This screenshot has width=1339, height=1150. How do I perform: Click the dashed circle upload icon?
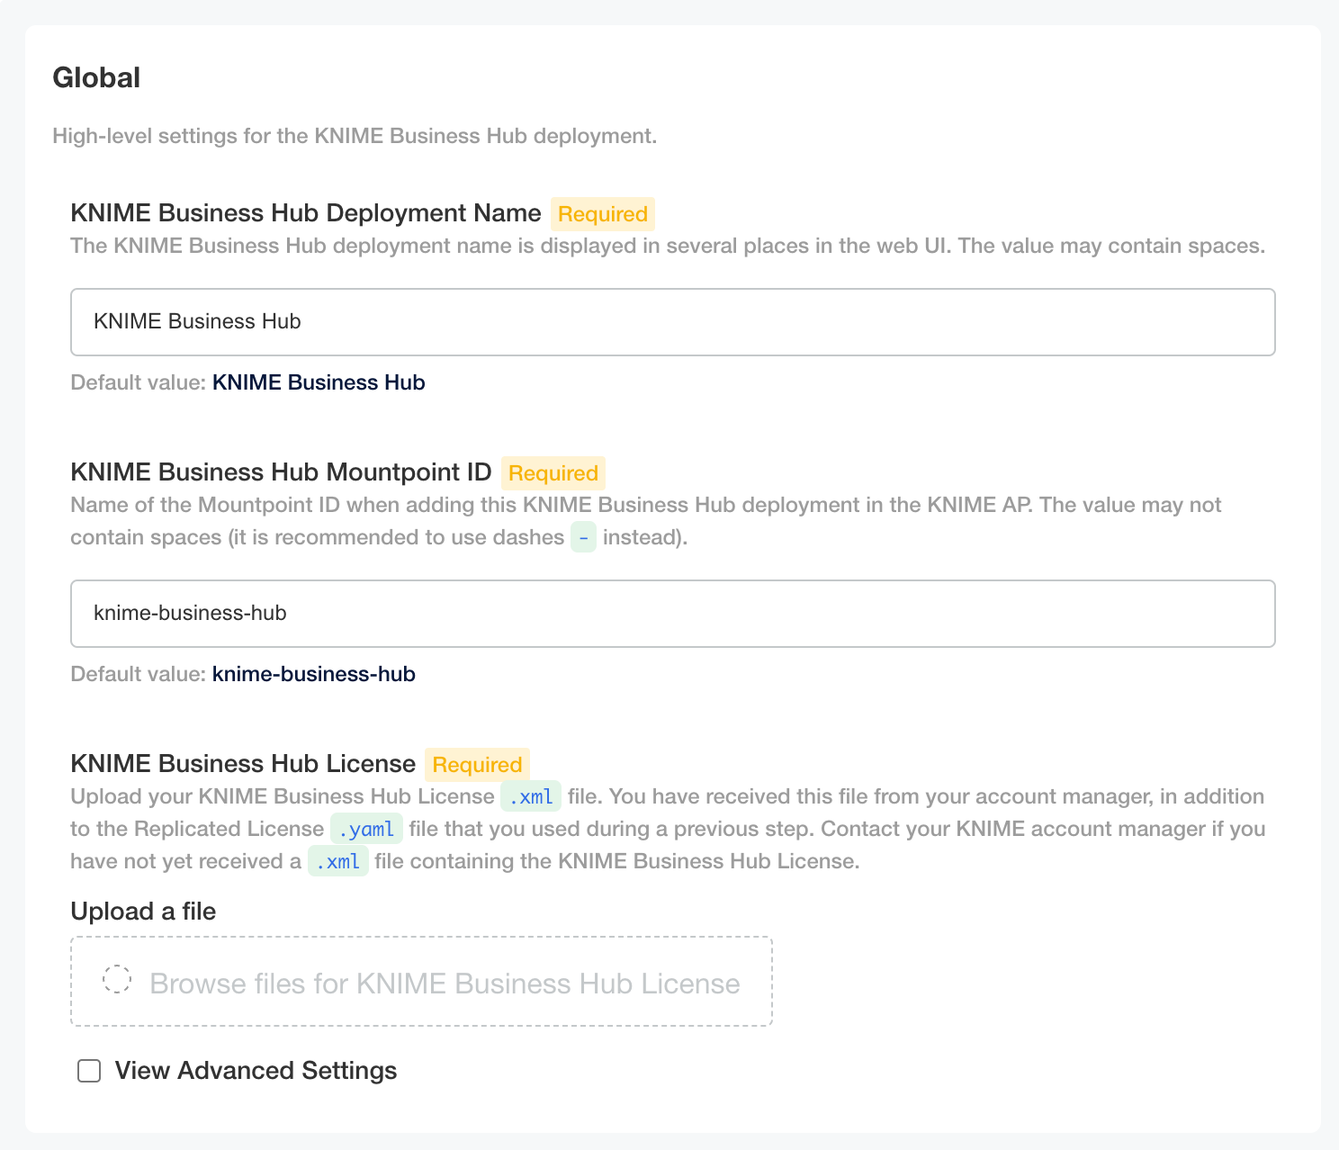[117, 979]
